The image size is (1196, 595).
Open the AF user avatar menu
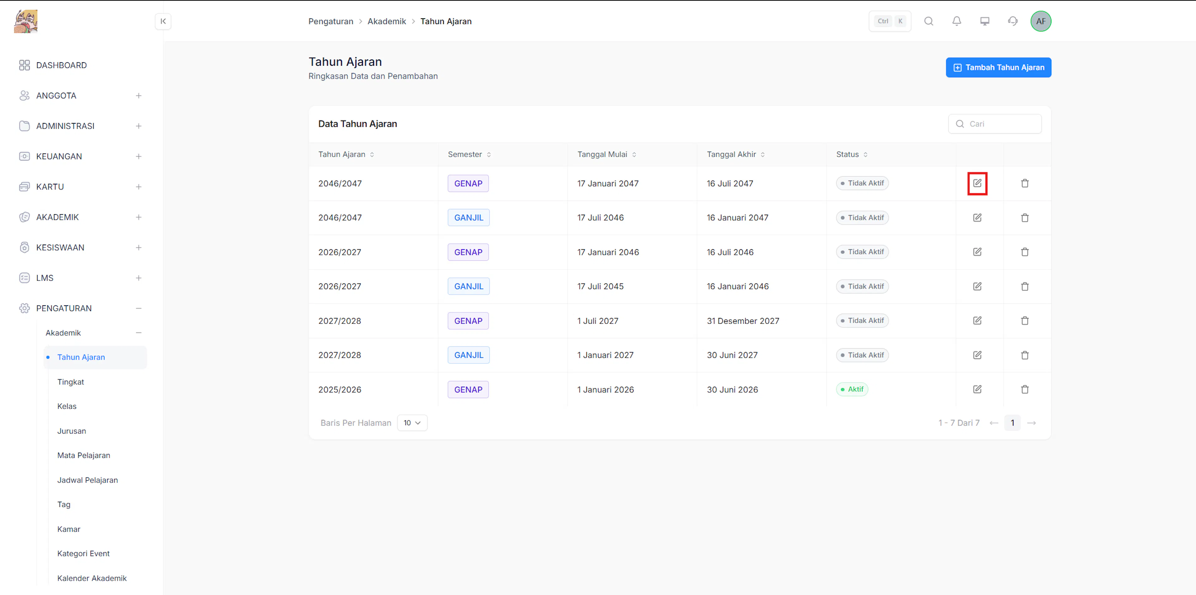click(x=1041, y=21)
